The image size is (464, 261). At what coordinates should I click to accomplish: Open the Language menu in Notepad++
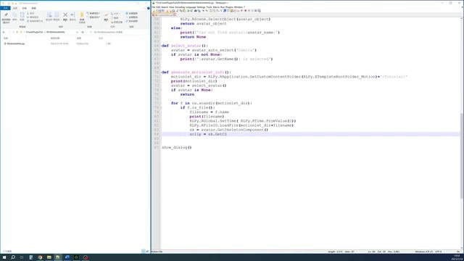[x=191, y=7]
